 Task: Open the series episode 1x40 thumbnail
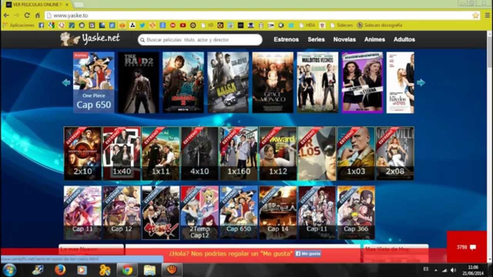(x=122, y=154)
